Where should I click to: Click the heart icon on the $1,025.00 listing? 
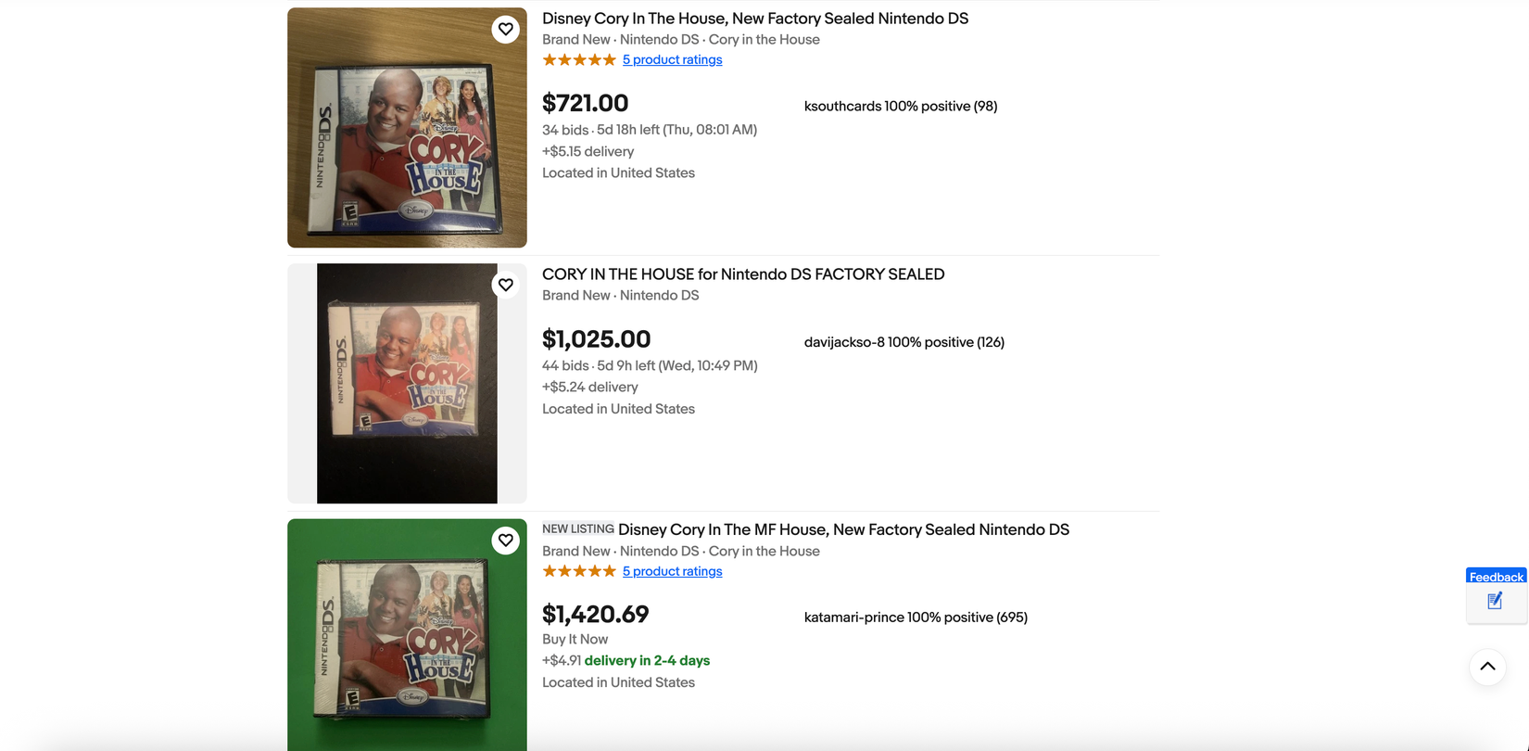coord(506,285)
